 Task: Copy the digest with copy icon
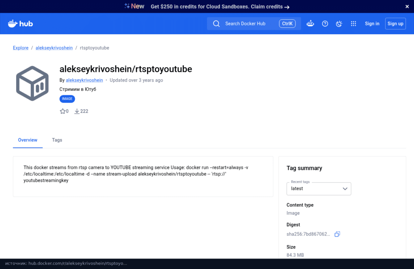click(337, 234)
